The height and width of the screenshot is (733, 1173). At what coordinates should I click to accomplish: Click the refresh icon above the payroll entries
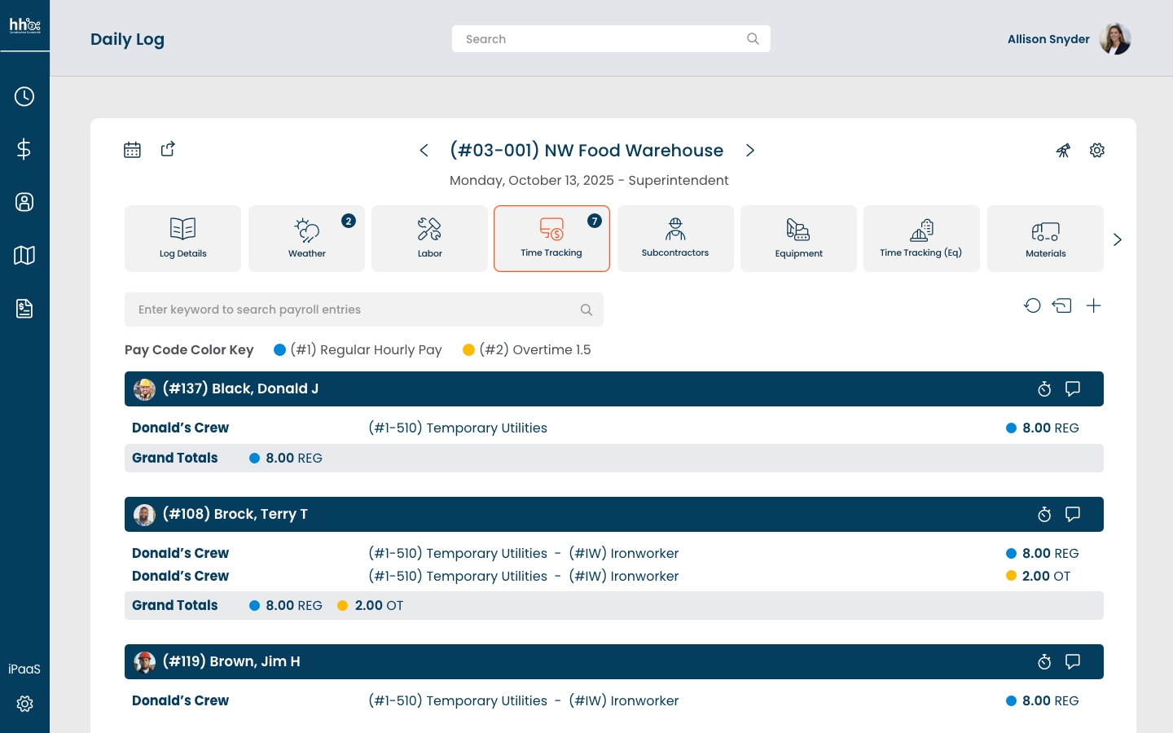[1032, 305]
